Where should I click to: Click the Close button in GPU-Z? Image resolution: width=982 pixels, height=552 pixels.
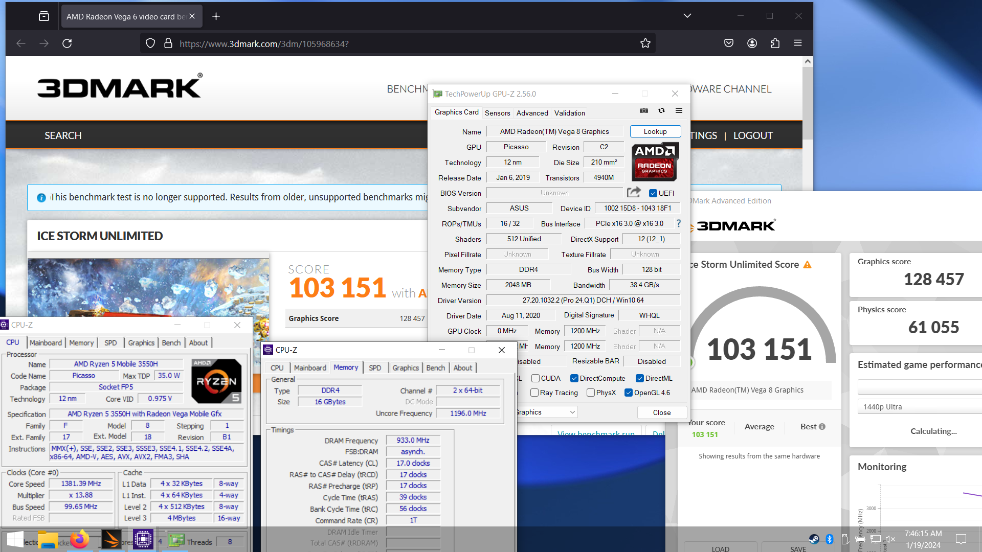click(662, 412)
